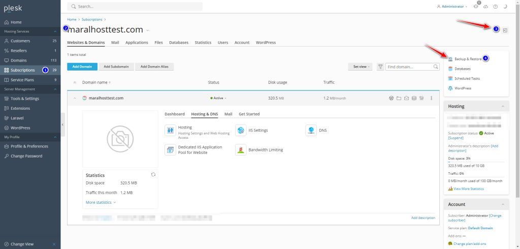The image size is (520, 249).
Task: Click the Add Domain button
Action: pos(82,67)
